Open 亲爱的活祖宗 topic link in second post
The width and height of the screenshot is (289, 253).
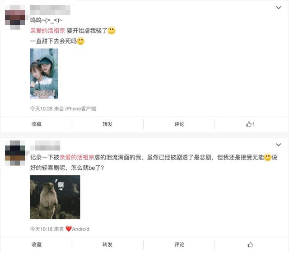77,157
